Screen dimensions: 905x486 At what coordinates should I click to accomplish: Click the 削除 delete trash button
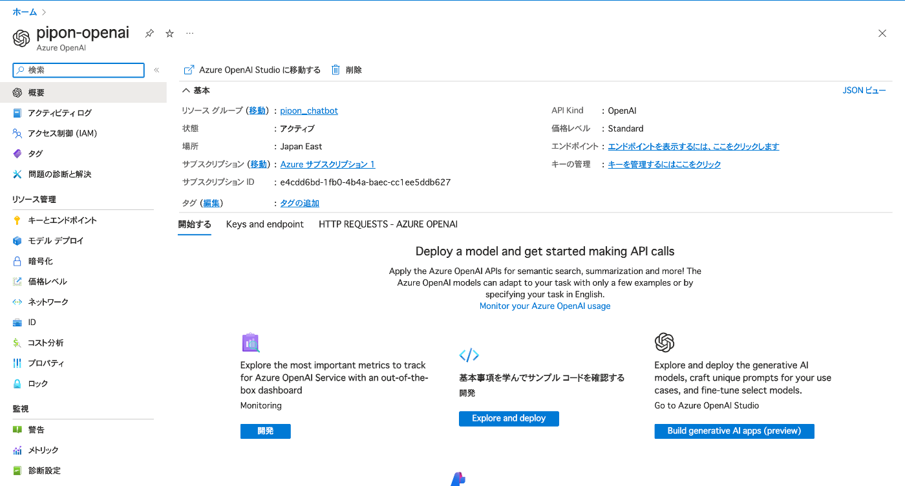346,70
